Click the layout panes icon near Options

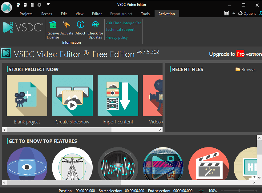(x=226, y=13)
